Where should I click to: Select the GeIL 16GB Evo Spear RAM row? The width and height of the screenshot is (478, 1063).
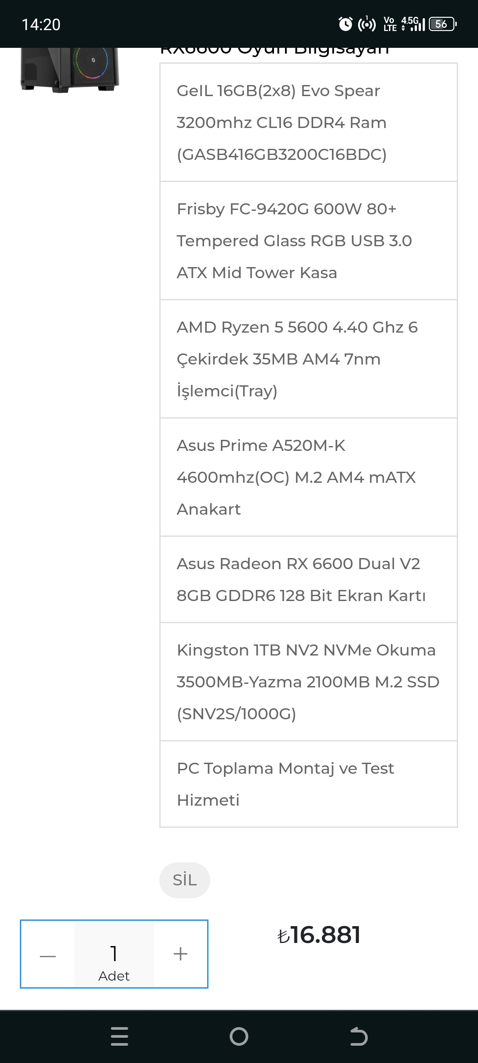coord(308,123)
